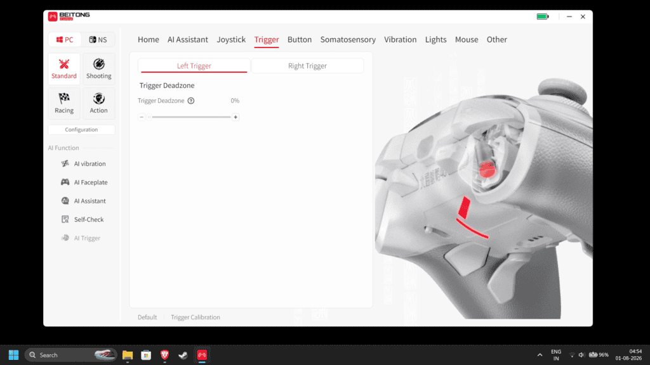Click the battery status icon
Image resolution: width=650 pixels, height=365 pixels.
pos(543,16)
